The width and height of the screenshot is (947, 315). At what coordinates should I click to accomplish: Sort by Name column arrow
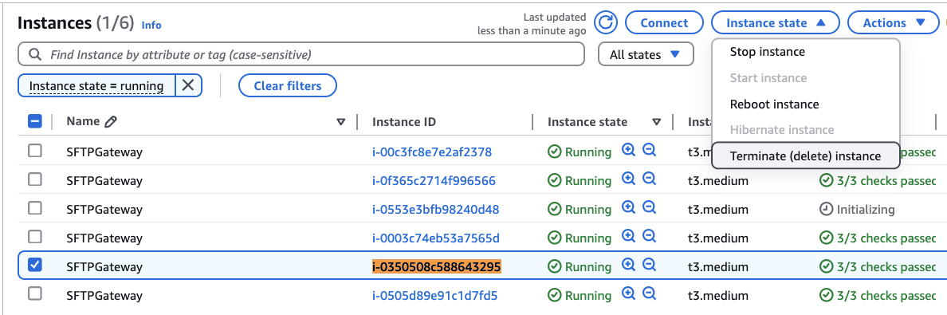340,122
